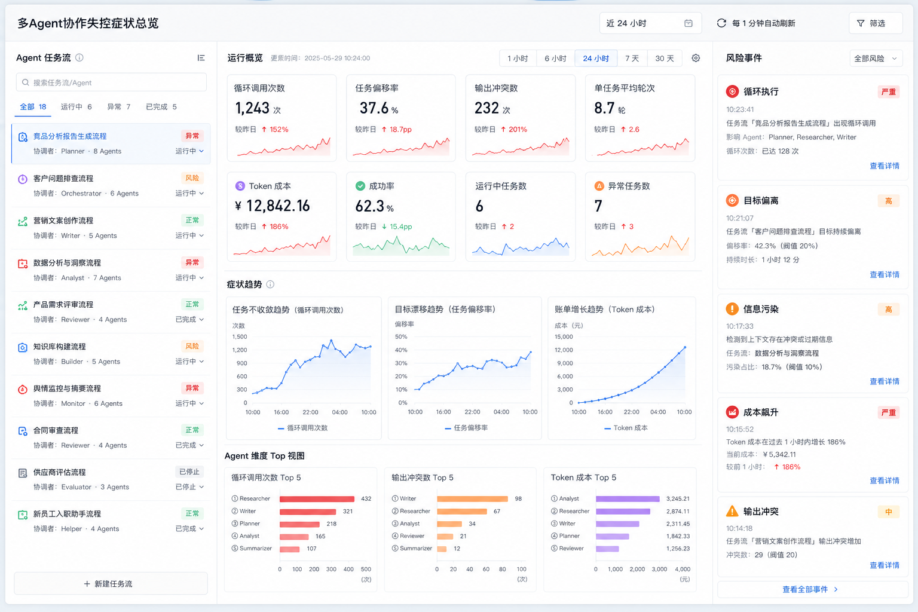Select the 6 小时 time range

tap(556, 59)
